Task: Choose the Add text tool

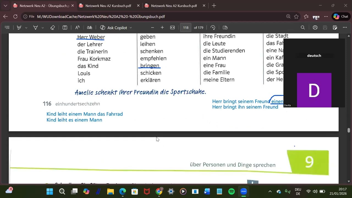Action: [x=65, y=28]
